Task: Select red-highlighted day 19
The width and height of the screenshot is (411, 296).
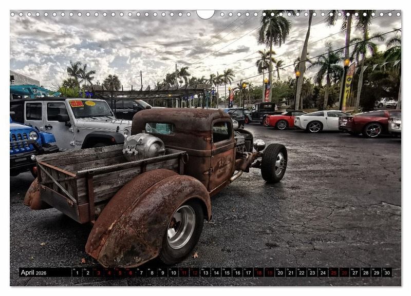Action: [x=269, y=272]
